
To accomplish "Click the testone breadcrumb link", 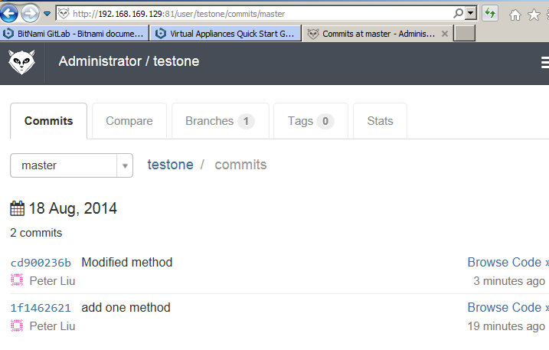I will (170, 165).
